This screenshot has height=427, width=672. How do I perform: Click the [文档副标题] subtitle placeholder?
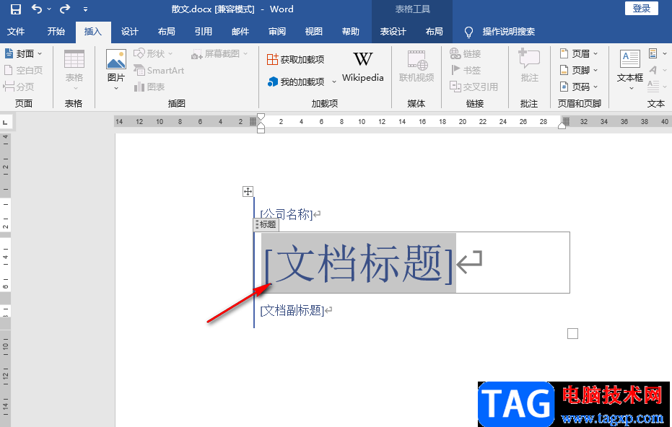[292, 310]
